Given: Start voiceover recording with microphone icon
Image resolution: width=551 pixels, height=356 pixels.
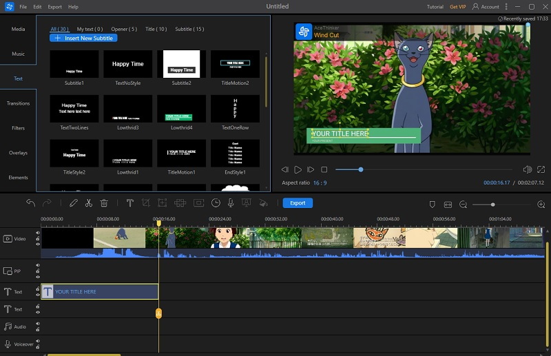Looking at the screenshot, I should (231, 202).
